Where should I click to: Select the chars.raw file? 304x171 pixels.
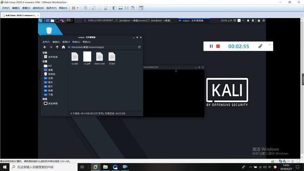tap(99, 58)
